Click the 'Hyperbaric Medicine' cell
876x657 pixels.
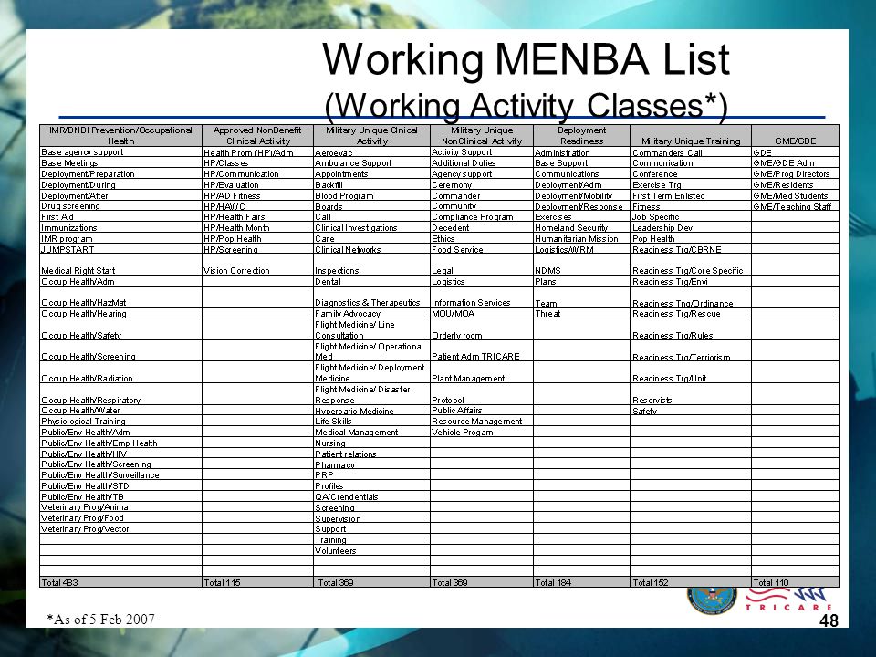click(371, 411)
